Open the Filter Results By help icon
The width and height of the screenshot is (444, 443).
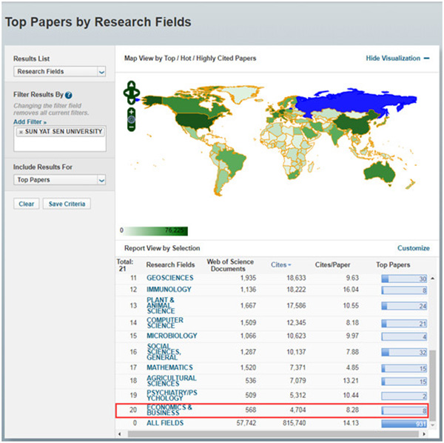click(x=68, y=96)
